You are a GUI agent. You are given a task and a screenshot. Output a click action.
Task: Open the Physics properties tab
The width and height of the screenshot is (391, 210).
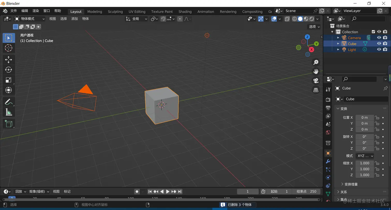point(328,178)
